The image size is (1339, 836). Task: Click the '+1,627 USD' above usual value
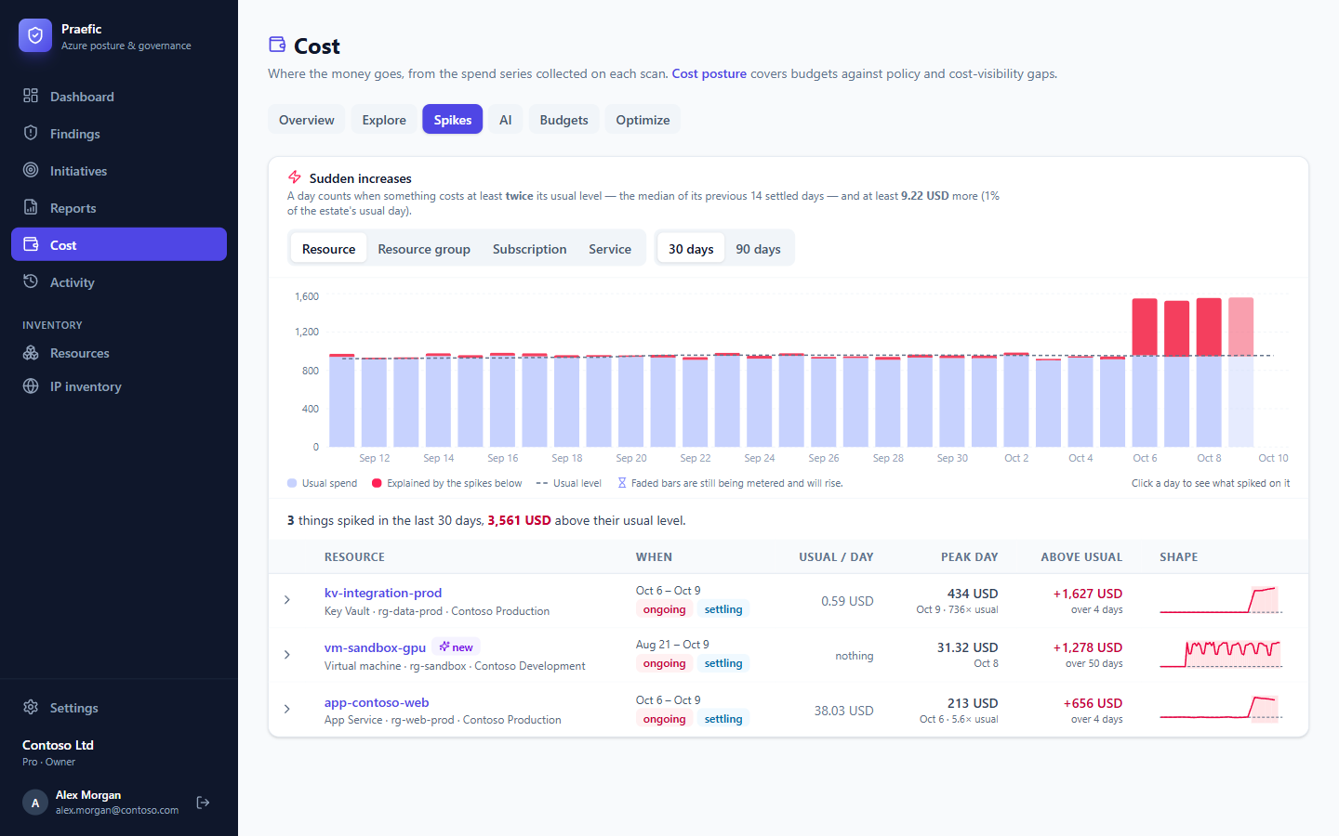pyautogui.click(x=1087, y=594)
